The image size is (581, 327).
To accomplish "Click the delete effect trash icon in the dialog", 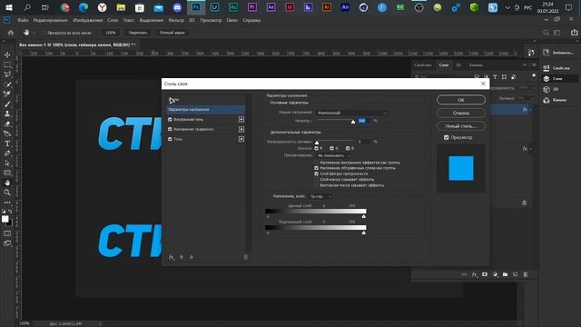I will click(246, 257).
